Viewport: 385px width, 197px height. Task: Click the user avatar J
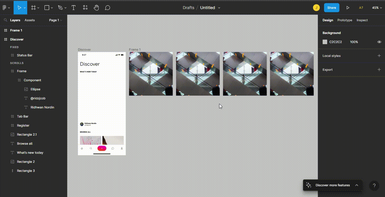[x=316, y=8]
